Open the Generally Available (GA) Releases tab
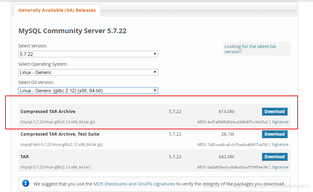This screenshot has height=192, width=313. click(x=57, y=10)
